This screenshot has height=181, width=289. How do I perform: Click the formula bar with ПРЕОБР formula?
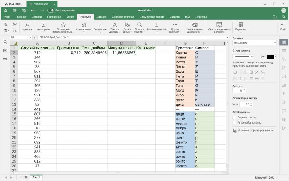pos(132,37)
